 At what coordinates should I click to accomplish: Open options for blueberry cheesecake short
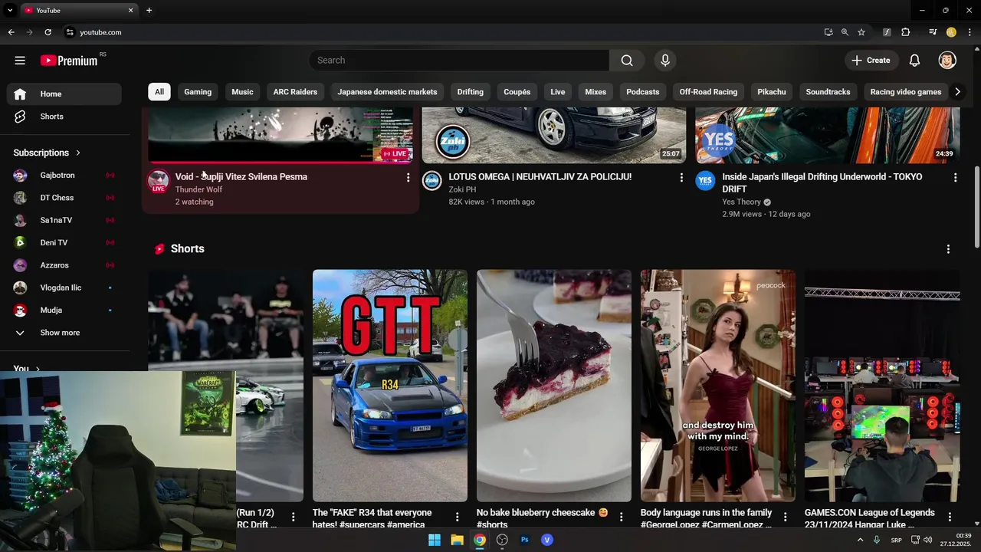(x=622, y=517)
